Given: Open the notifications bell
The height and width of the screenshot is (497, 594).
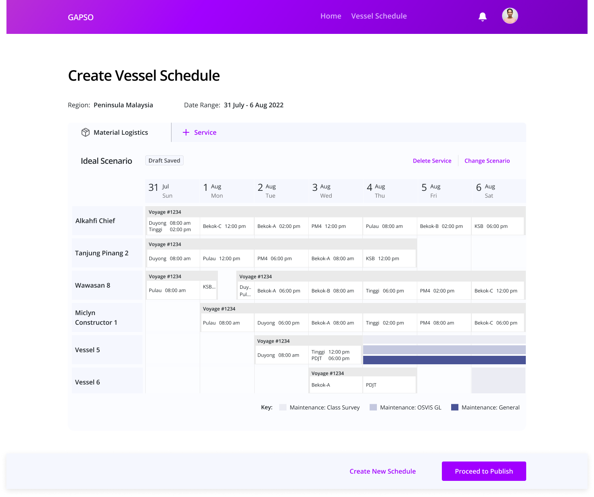Looking at the screenshot, I should (482, 17).
